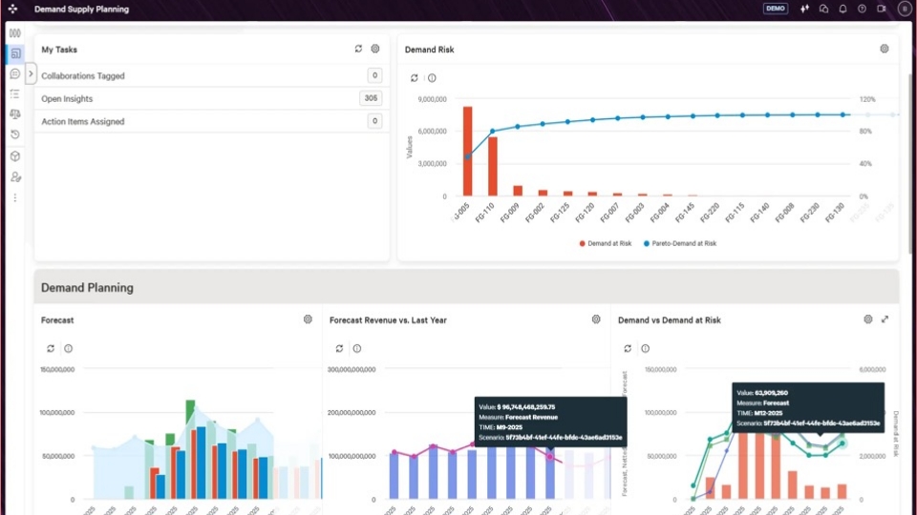
Task: Open My Tasks settings gear
Action: (375, 49)
